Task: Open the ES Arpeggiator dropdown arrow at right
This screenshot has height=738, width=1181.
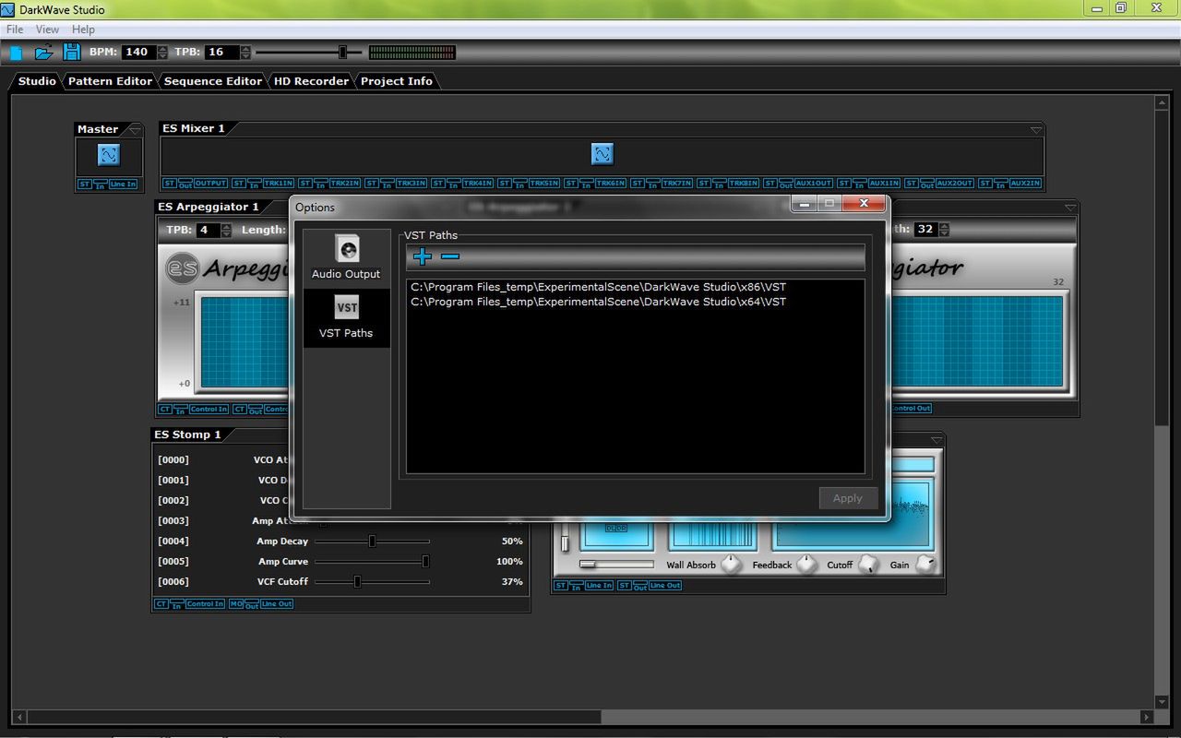Action: [1070, 208]
